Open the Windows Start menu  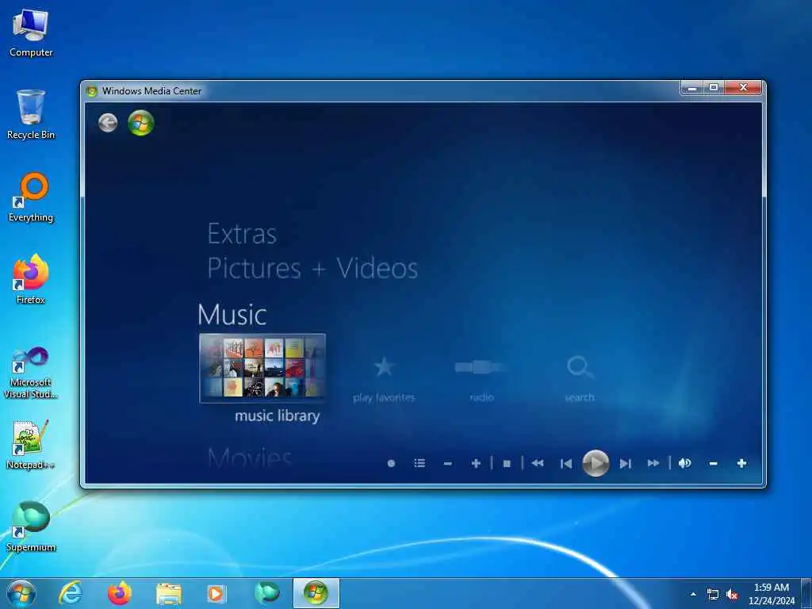pyautogui.click(x=21, y=594)
